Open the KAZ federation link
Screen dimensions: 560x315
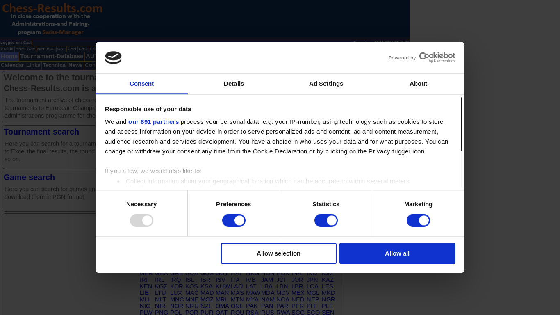[x=328, y=280]
